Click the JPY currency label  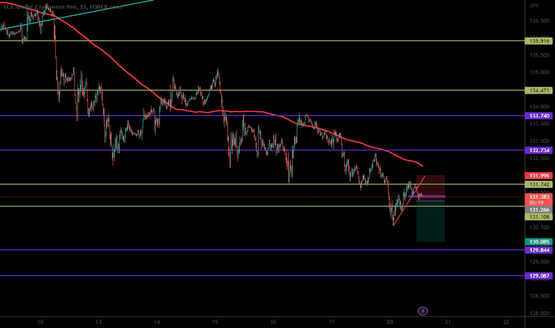tap(534, 6)
